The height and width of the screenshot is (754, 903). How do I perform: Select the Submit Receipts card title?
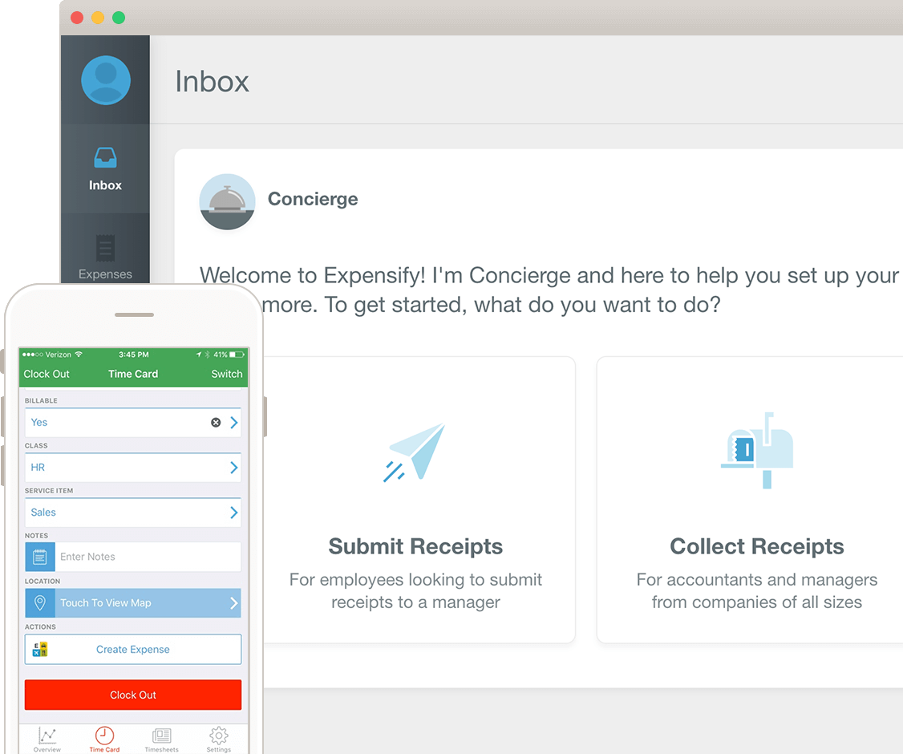coord(415,546)
